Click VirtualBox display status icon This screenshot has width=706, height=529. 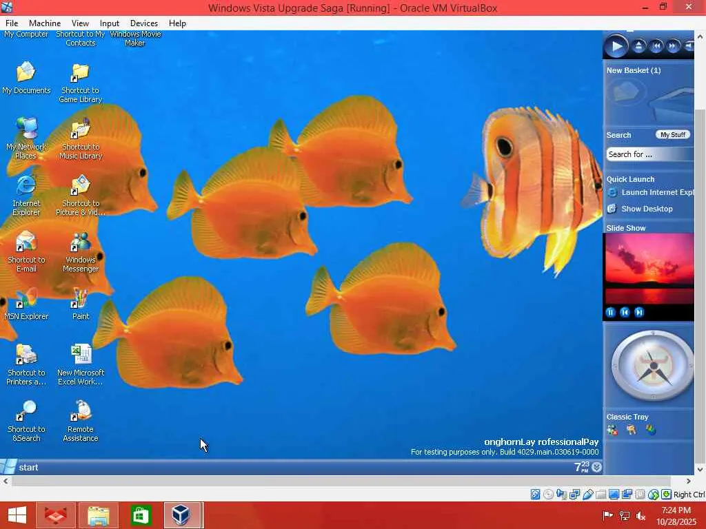(x=614, y=495)
